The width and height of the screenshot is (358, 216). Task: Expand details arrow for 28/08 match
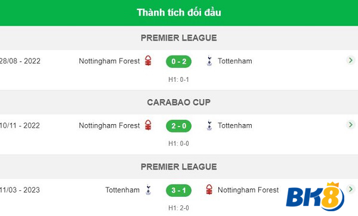pyautogui.click(x=350, y=60)
